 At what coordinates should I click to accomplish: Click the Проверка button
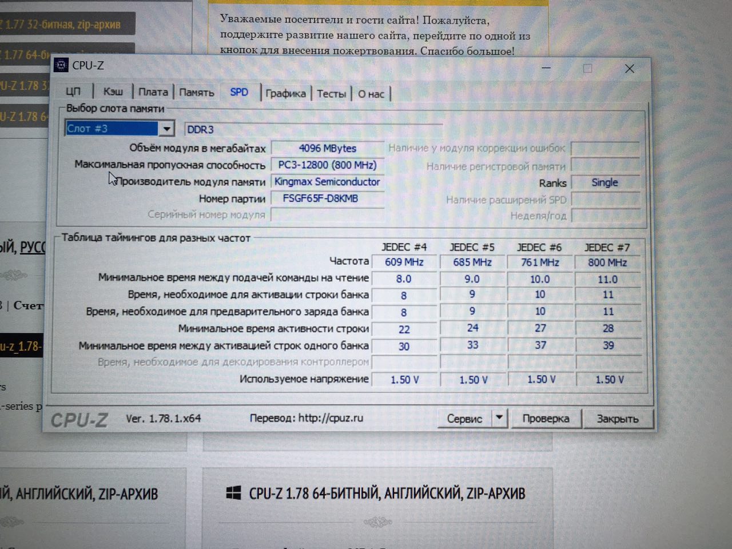[546, 419]
